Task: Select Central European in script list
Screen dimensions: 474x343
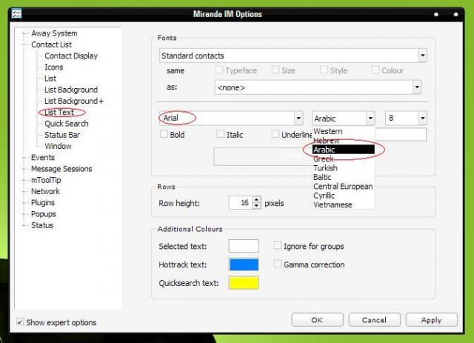Action: coord(343,187)
